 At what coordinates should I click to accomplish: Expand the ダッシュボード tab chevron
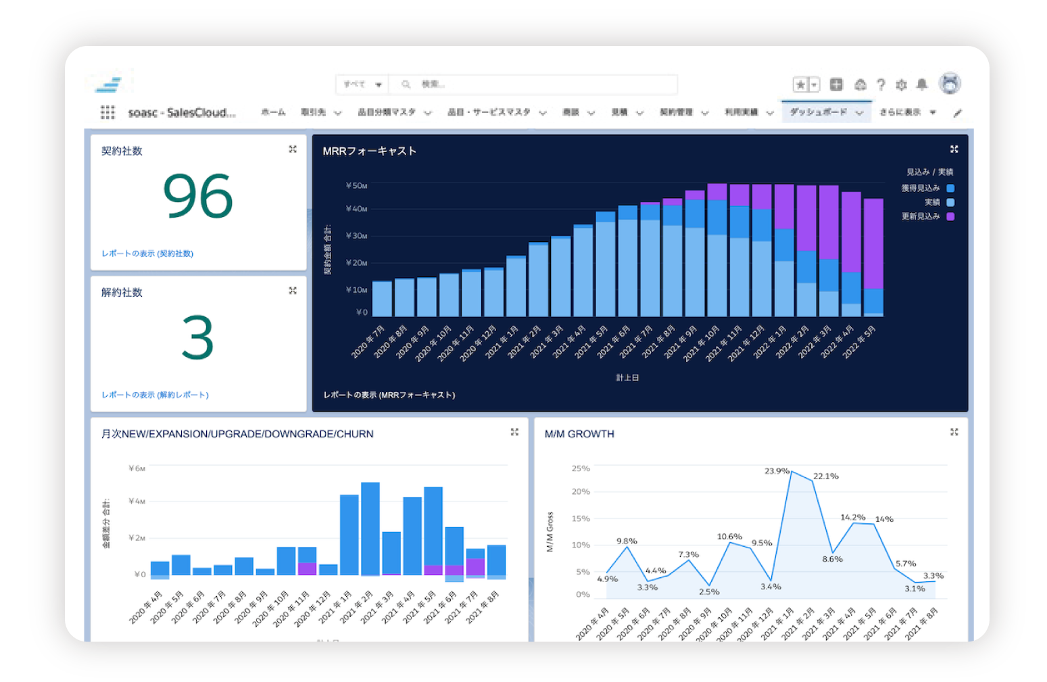[x=859, y=113]
